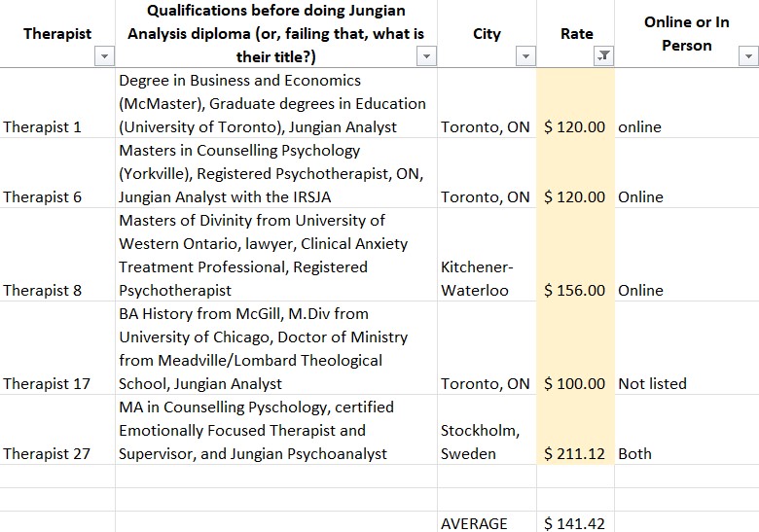The image size is (759, 532).
Task: Open the Online or In Person filter dropdown
Action: 748,57
